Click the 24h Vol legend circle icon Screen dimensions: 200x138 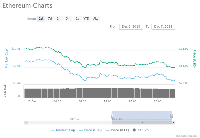pos(134,130)
